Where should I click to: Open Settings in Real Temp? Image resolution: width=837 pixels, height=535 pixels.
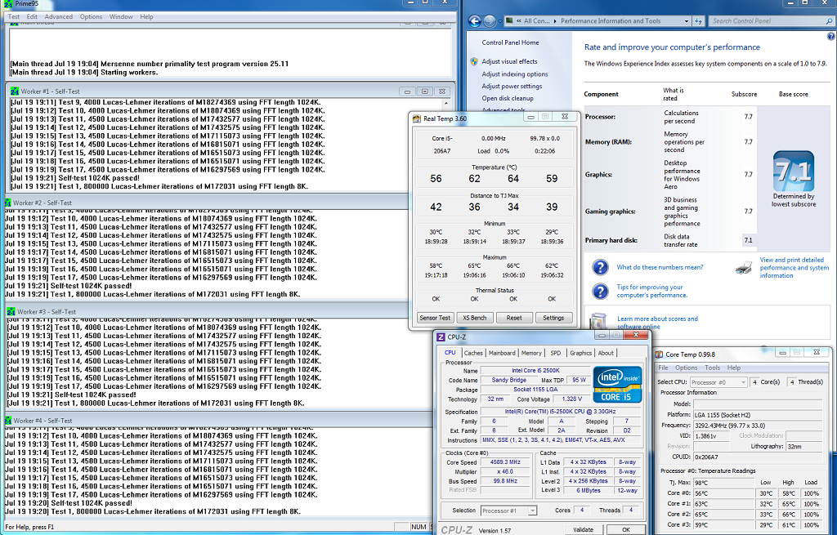pyautogui.click(x=553, y=318)
